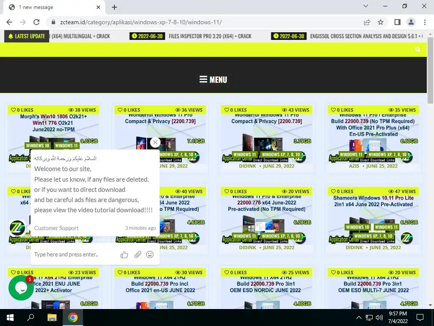434x326 pixels.
Task: Click the LATEST UPDATE bell label
Action: point(27,37)
